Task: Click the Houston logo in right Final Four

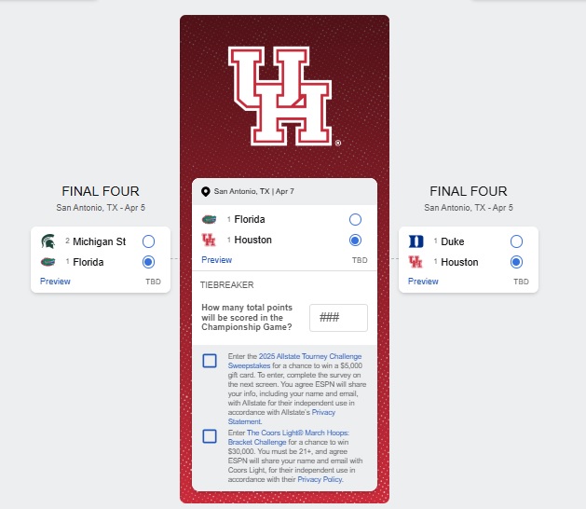Action: point(416,262)
